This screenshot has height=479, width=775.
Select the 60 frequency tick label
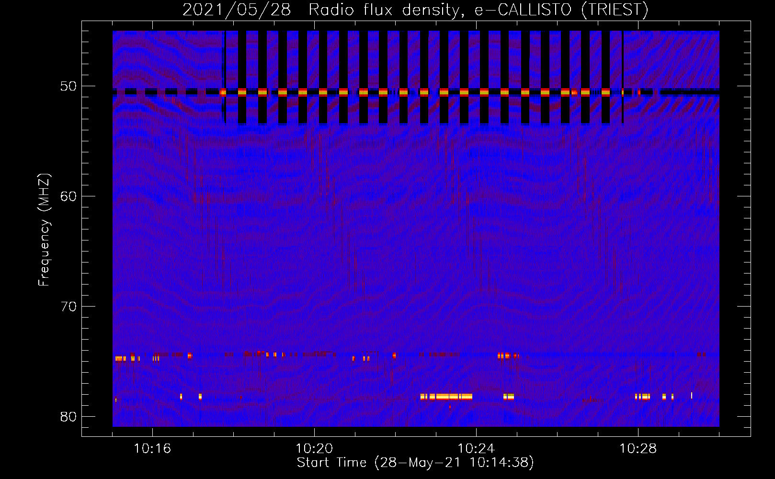point(68,196)
